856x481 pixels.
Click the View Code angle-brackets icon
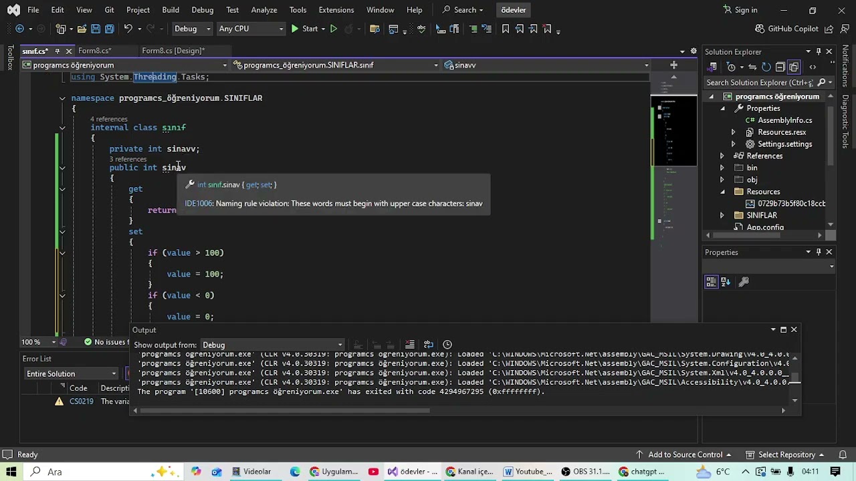(x=813, y=67)
